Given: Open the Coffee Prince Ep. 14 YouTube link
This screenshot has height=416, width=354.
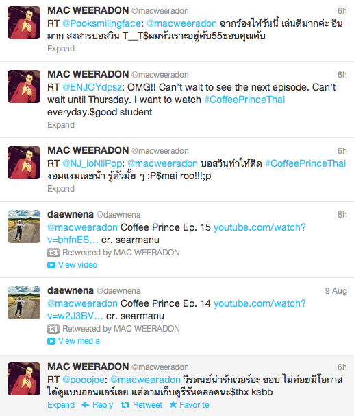Looking at the screenshot, I should click(177, 310).
